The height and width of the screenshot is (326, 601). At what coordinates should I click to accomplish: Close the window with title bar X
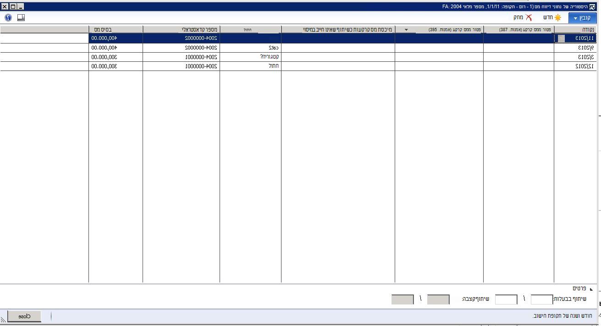pyautogui.click(x=5, y=7)
